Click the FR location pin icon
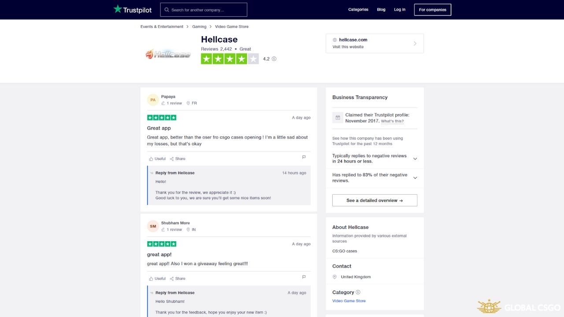The width and height of the screenshot is (564, 317). coord(189,103)
